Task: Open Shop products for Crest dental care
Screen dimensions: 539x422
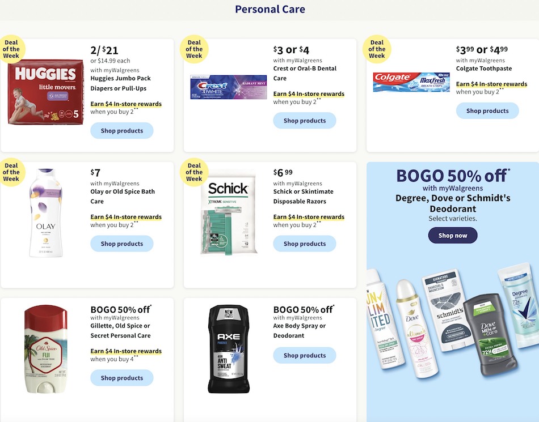Action: click(x=305, y=121)
